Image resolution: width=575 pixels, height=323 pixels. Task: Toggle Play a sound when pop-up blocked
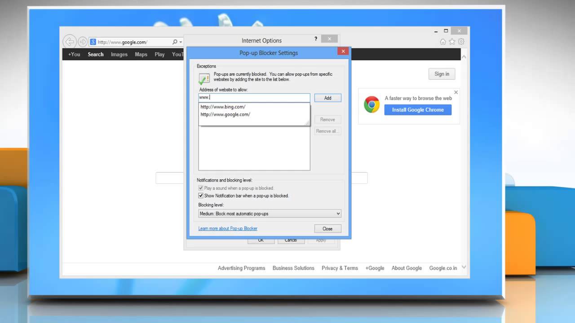(201, 188)
